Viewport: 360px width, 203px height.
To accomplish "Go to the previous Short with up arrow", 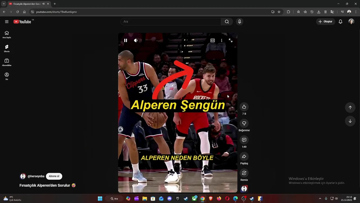I will click(x=350, y=107).
